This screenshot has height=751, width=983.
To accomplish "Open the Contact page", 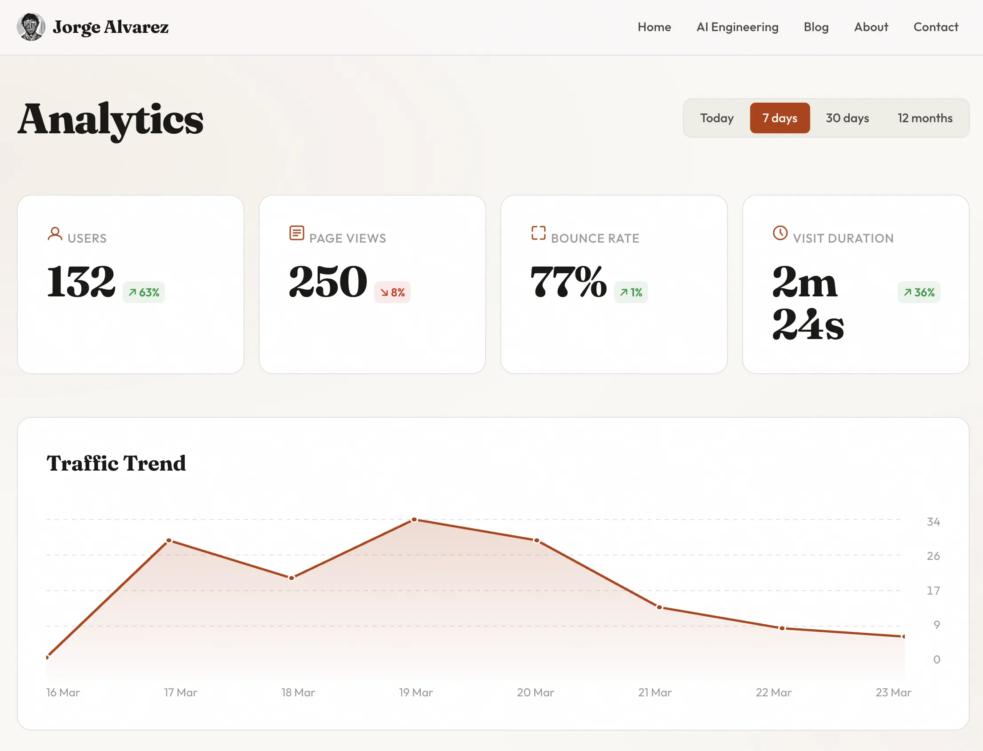I will (935, 27).
